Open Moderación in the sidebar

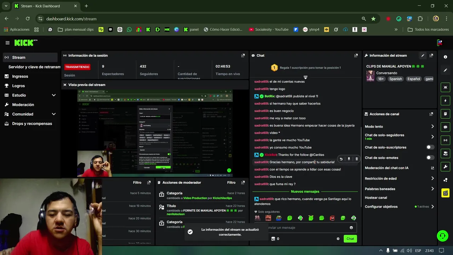tap(23, 105)
